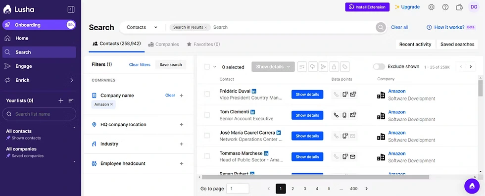The width and height of the screenshot is (485, 196).
Task: Click the horizontal results scrollbar
Action: 316,177
